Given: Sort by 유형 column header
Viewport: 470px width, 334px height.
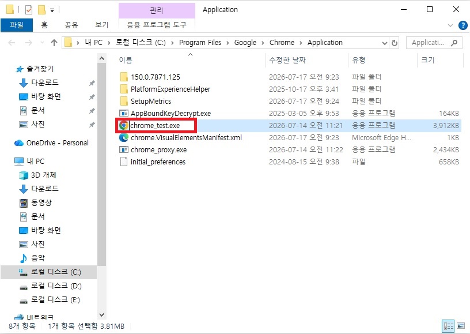Looking at the screenshot, I should (358, 60).
